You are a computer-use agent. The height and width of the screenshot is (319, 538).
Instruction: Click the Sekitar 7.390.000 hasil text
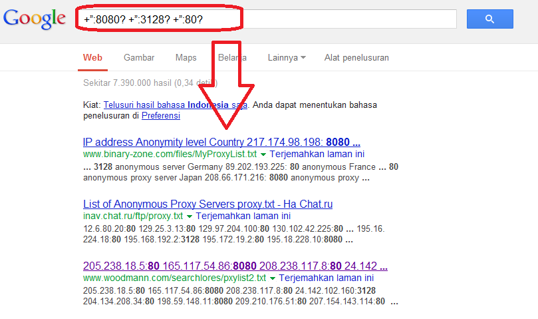pyautogui.click(x=150, y=83)
